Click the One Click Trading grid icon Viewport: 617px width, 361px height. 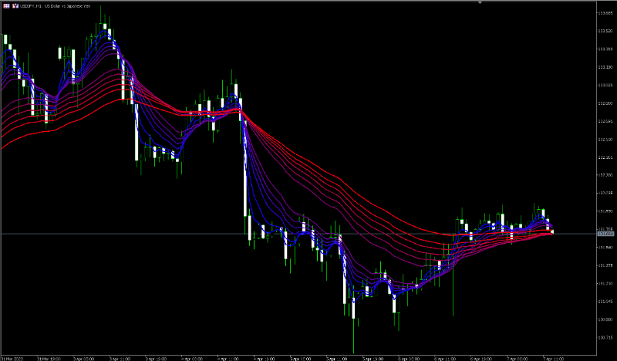[6, 6]
